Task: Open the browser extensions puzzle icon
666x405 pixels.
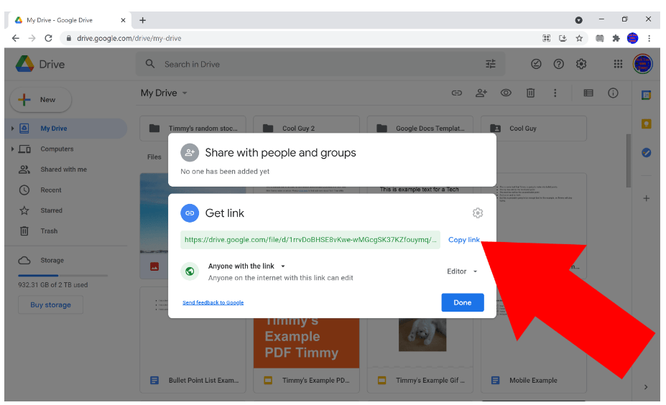Action: pos(616,38)
